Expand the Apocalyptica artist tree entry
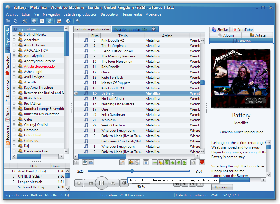 (x=14, y=56)
